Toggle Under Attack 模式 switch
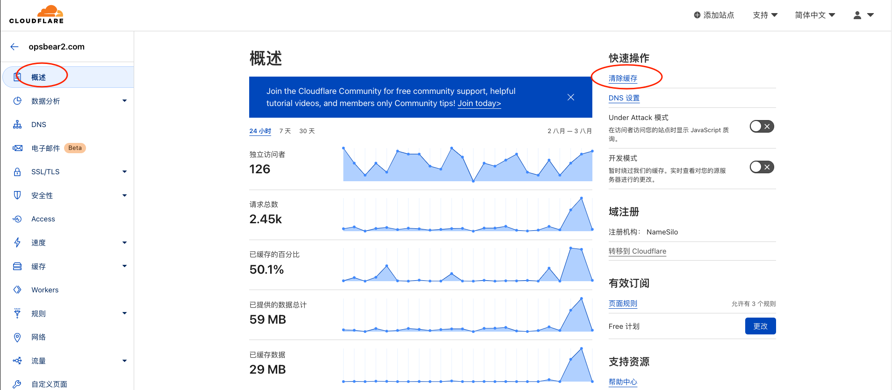Image resolution: width=892 pixels, height=390 pixels. 762,127
